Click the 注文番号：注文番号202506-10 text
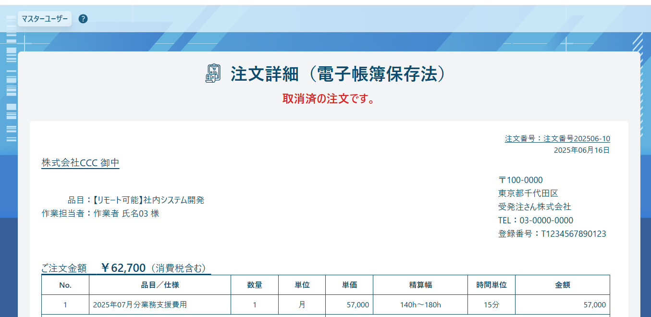The height and width of the screenshot is (317, 651). 557,138
